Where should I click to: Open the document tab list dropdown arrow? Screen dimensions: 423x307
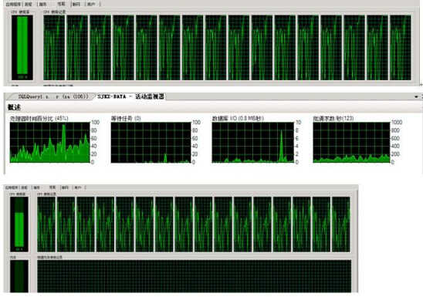(x=416, y=96)
